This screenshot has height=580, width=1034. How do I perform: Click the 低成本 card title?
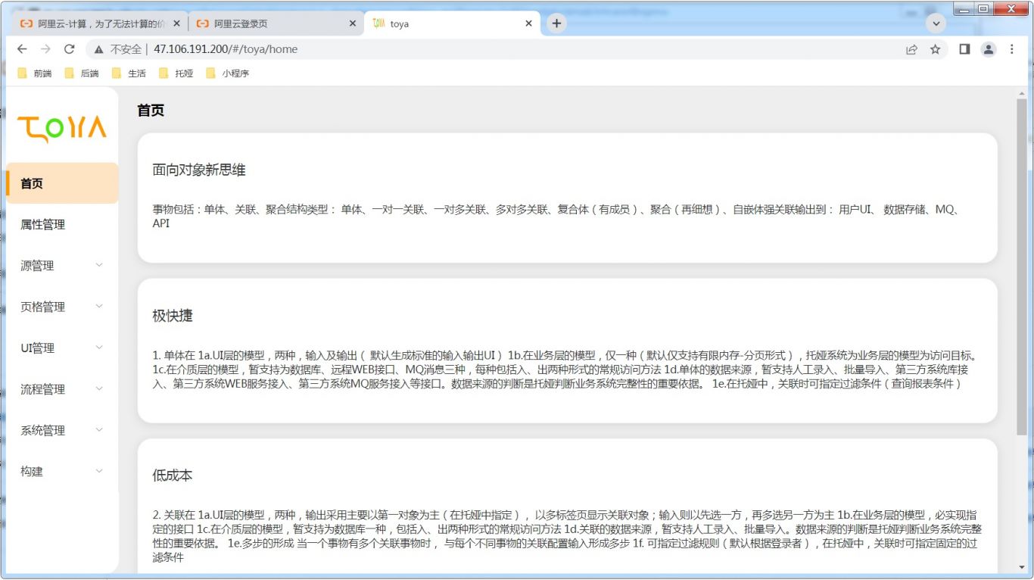pyautogui.click(x=173, y=476)
